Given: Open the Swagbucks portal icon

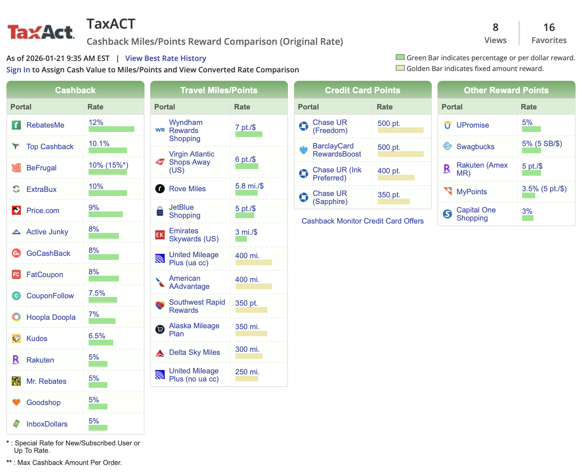Looking at the screenshot, I should (448, 146).
